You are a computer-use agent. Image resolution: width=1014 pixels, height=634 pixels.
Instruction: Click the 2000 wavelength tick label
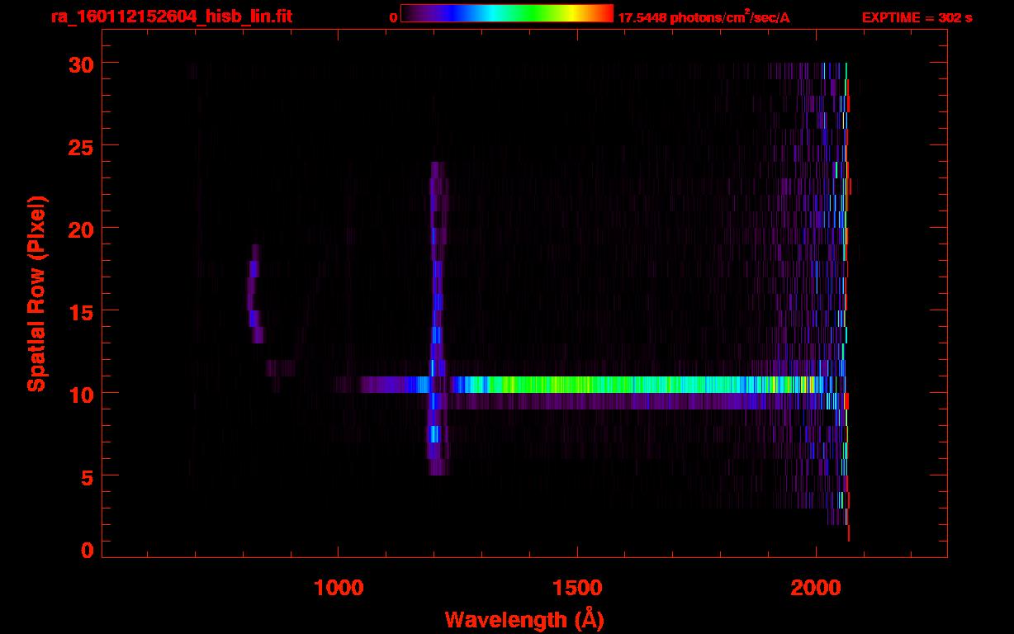coord(816,587)
